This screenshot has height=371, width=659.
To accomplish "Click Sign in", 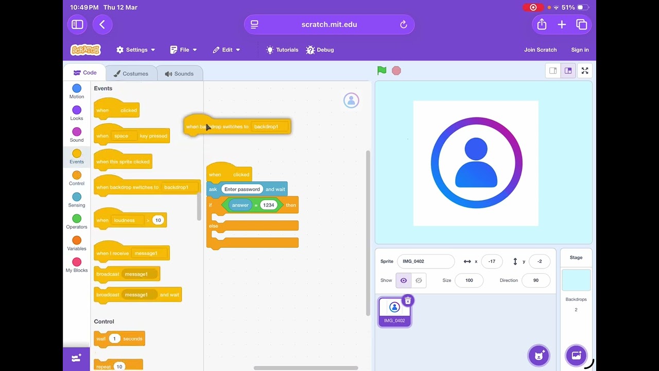I will point(580,50).
